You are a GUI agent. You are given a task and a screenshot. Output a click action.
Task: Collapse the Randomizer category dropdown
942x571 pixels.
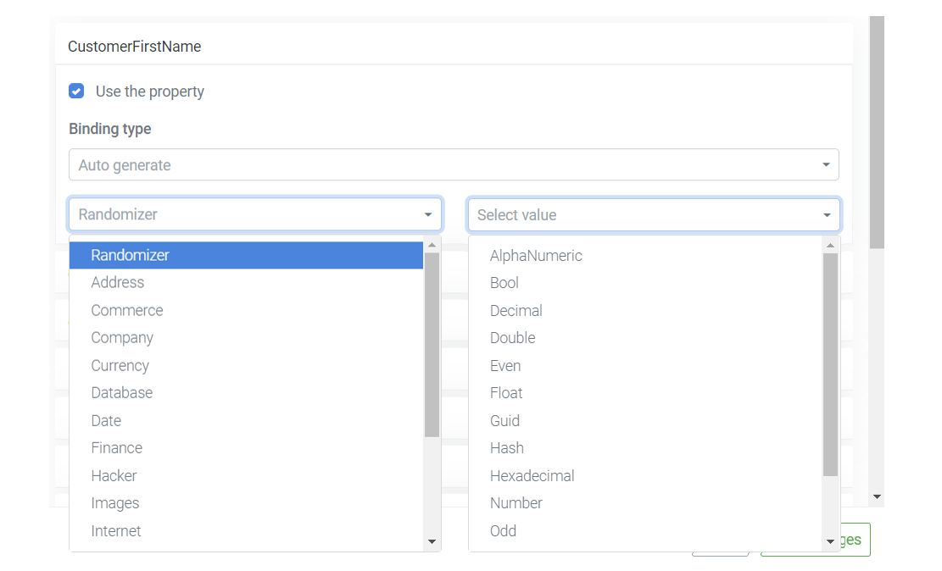[x=255, y=214]
